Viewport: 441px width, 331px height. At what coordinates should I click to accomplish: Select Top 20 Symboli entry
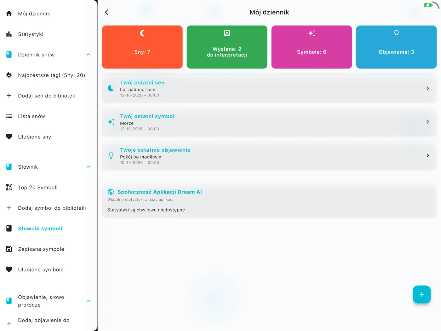[49, 187]
